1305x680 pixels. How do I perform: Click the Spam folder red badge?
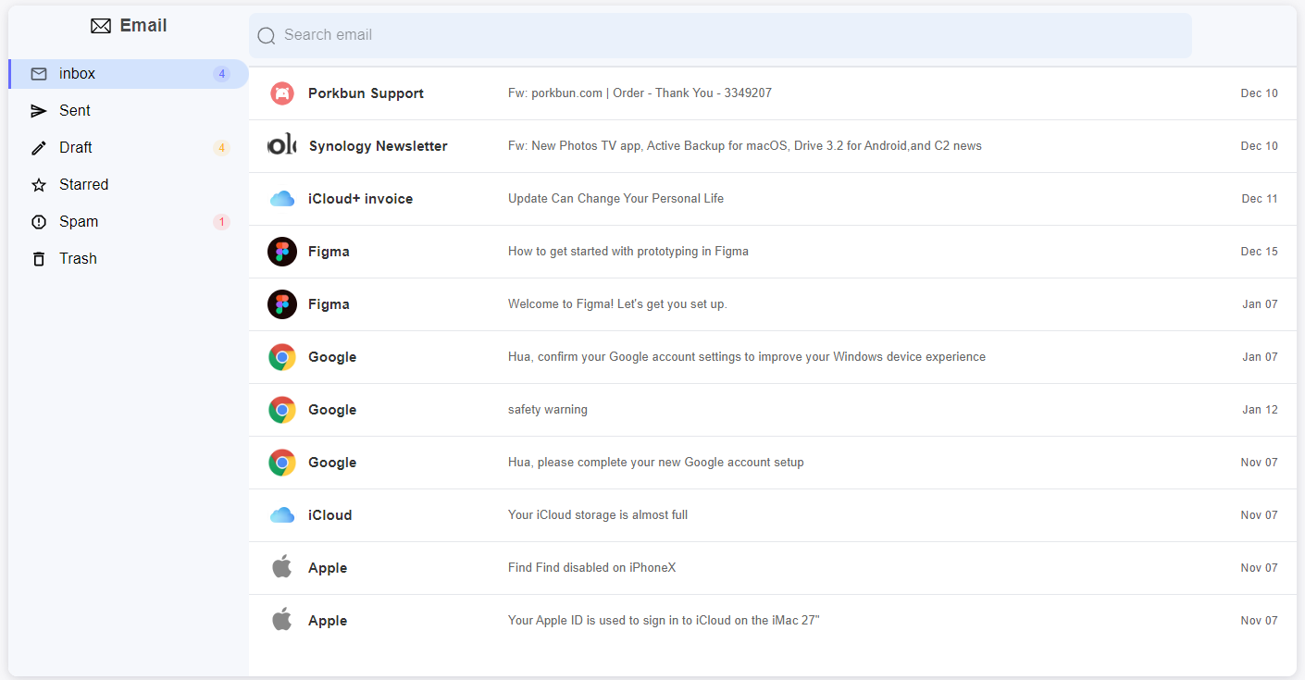(x=221, y=221)
